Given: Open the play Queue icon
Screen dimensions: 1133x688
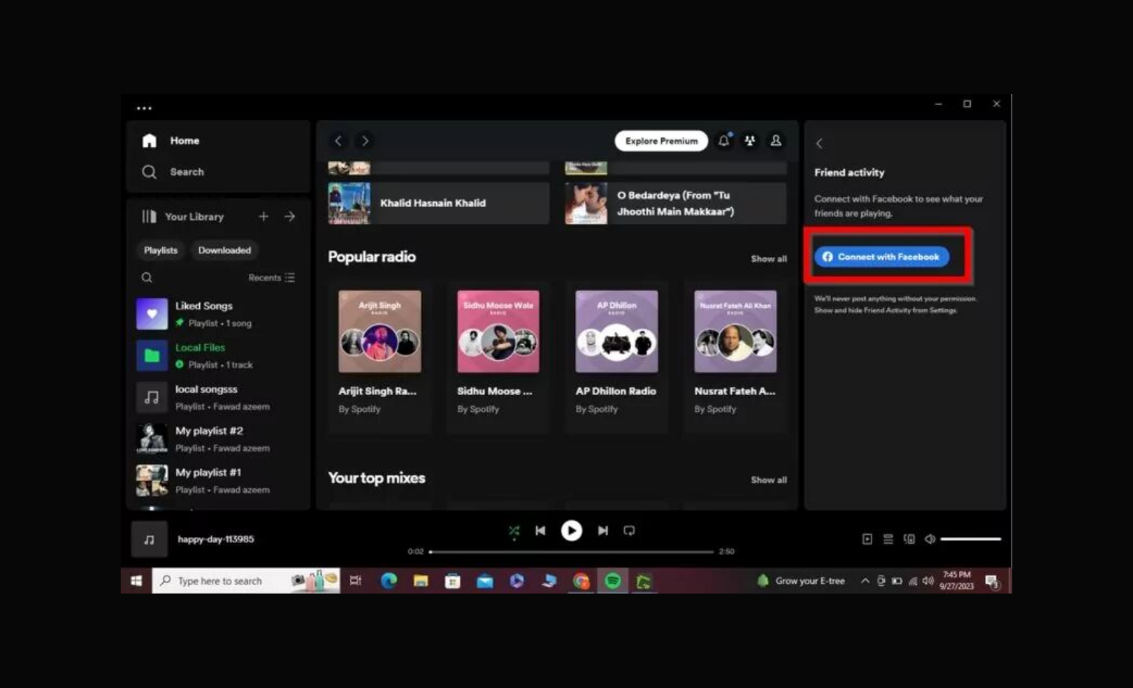Looking at the screenshot, I should (x=888, y=539).
